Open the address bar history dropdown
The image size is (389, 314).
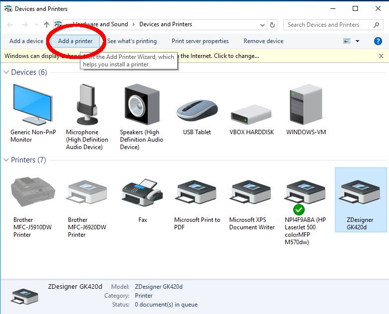(x=262, y=25)
